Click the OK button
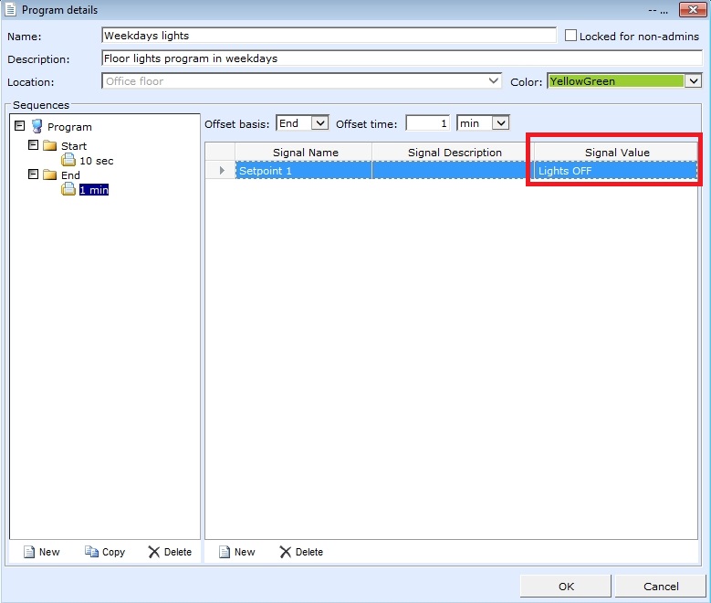Image resolution: width=711 pixels, height=603 pixels. [566, 587]
